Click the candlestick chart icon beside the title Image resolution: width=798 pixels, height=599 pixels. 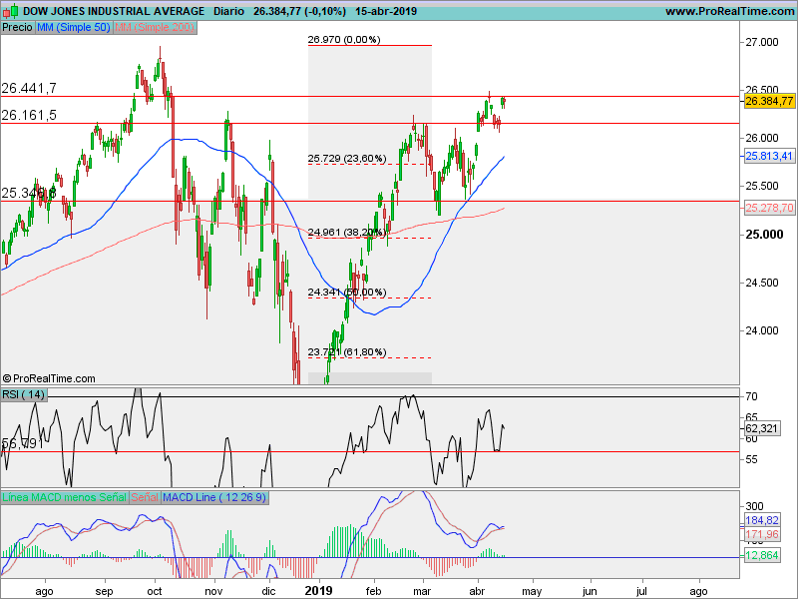pos(11,11)
